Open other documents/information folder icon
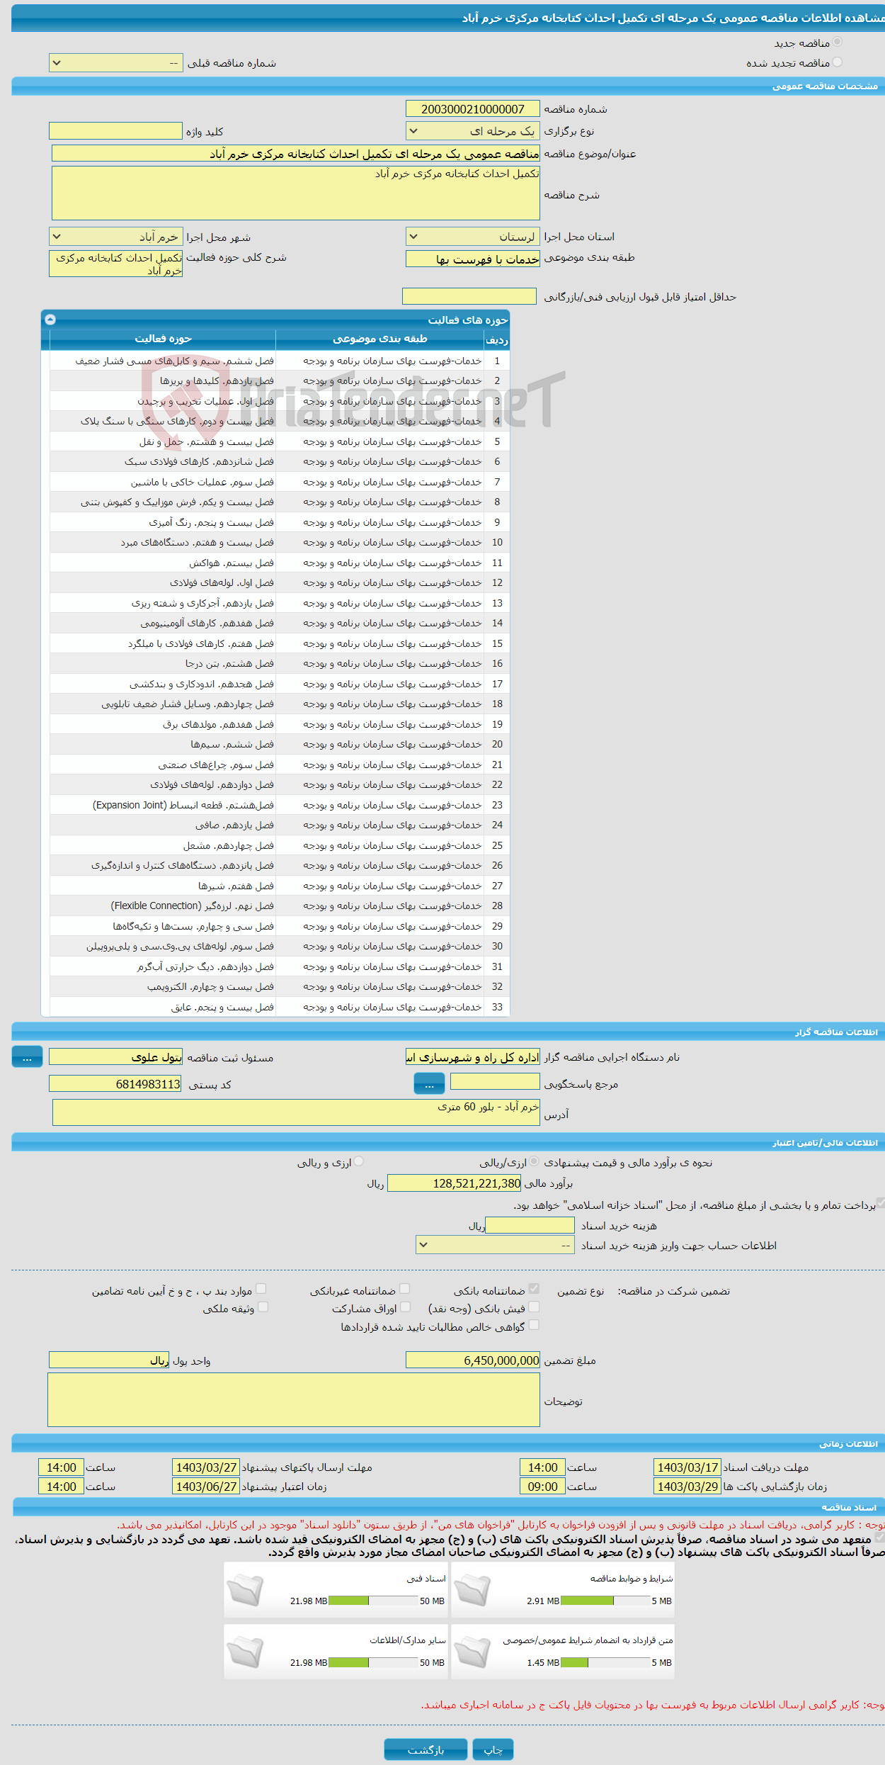Image resolution: width=885 pixels, height=1765 pixels. (245, 1653)
